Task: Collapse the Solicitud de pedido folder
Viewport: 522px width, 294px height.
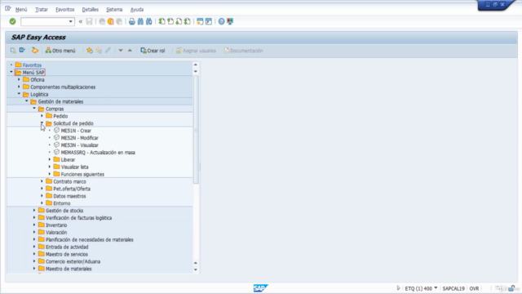Action: tap(42, 123)
